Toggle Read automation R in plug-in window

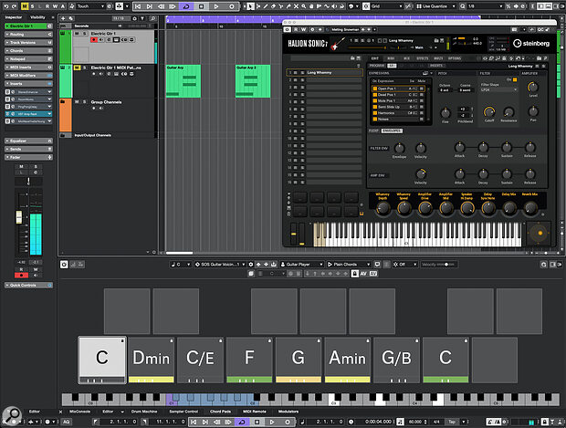tap(296, 29)
